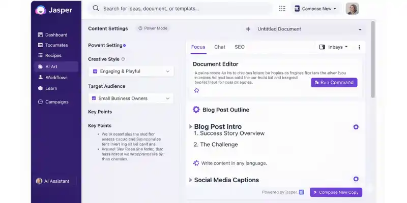Switch to the Chat tab

point(220,47)
